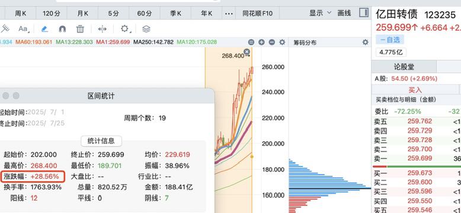Open the MA indicator settings gear

282,42
